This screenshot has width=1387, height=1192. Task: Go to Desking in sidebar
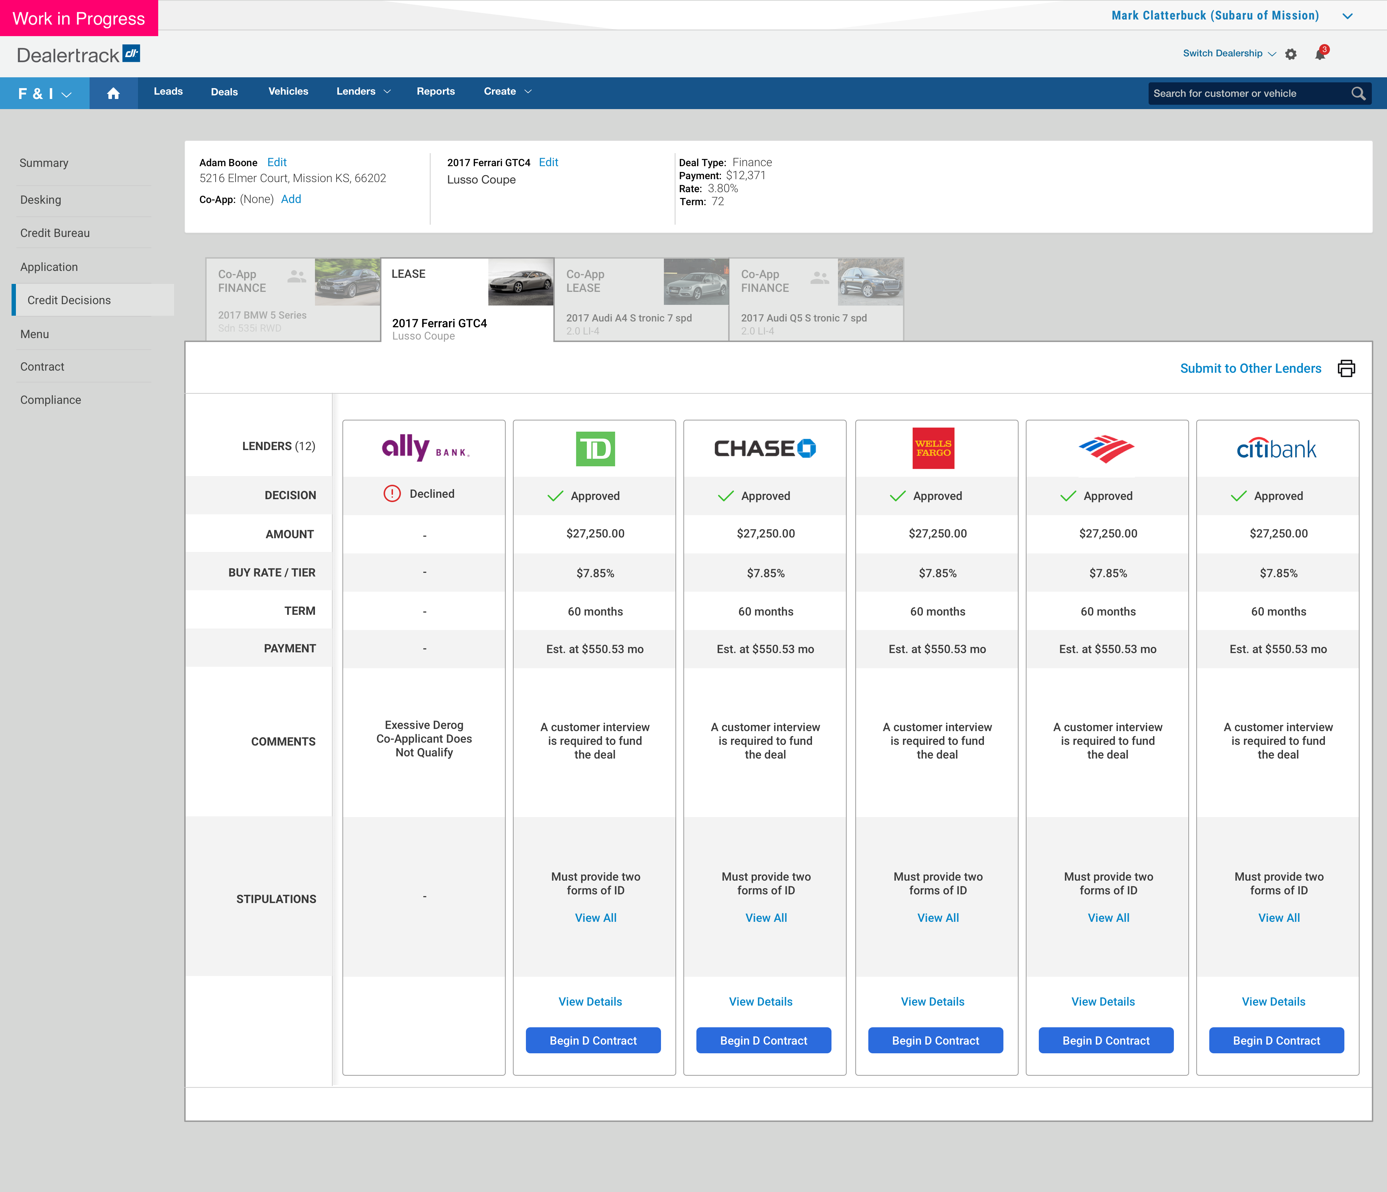tap(41, 200)
